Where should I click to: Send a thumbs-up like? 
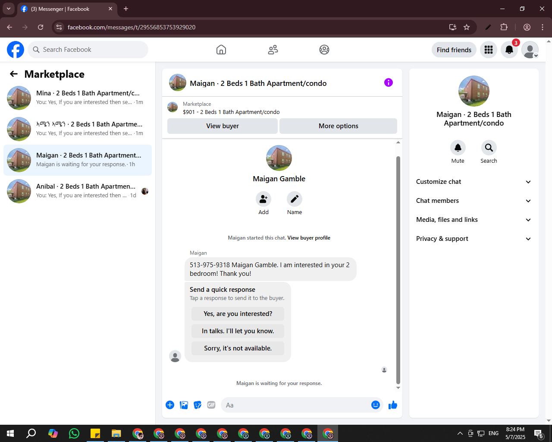click(393, 405)
